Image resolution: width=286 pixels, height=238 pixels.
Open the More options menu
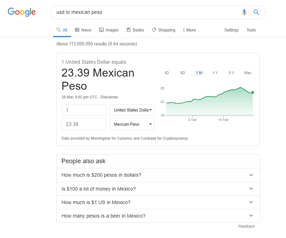pyautogui.click(x=189, y=30)
